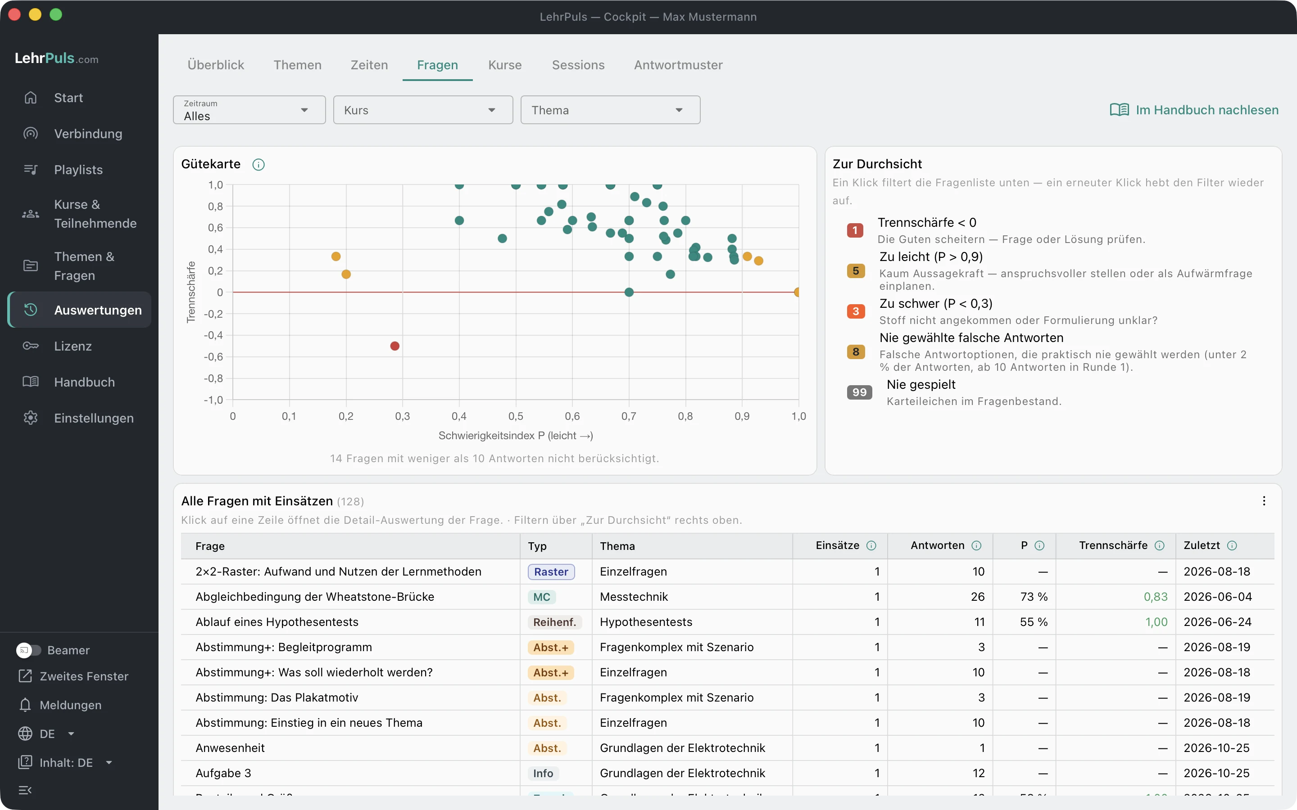Toggle the Beamer switch
This screenshot has width=1297, height=810.
(28, 650)
